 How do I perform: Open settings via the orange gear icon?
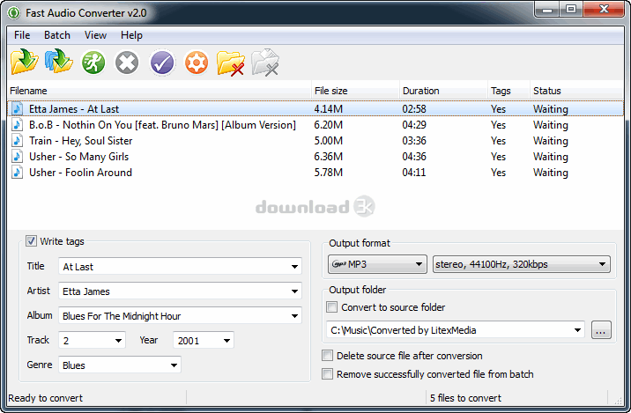[197, 63]
